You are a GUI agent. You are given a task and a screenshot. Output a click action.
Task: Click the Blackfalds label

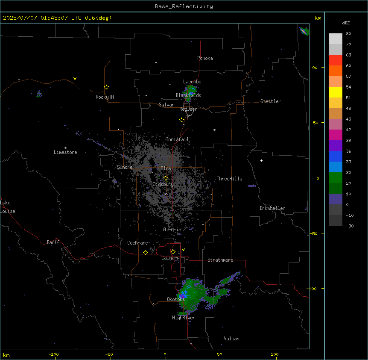188,95
